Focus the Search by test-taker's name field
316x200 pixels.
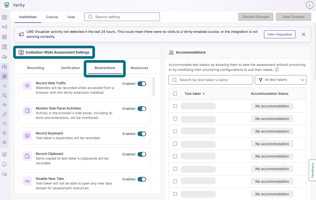[x=211, y=80]
